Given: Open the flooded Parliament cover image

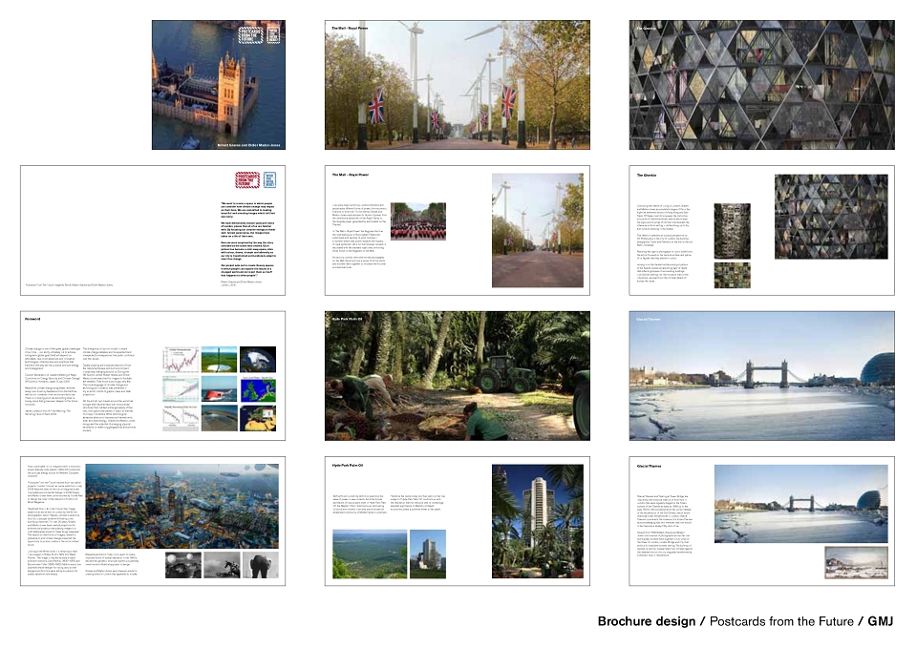Looking at the screenshot, I should 219,85.
